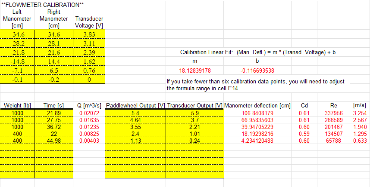Screen dimensions: 370x187
Task: Click paddlewheel output cell 1.13
Action: point(135,141)
